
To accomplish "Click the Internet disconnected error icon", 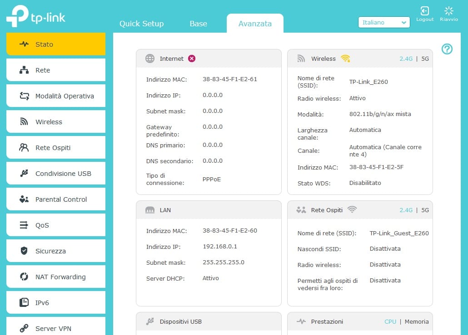I will click(192, 58).
